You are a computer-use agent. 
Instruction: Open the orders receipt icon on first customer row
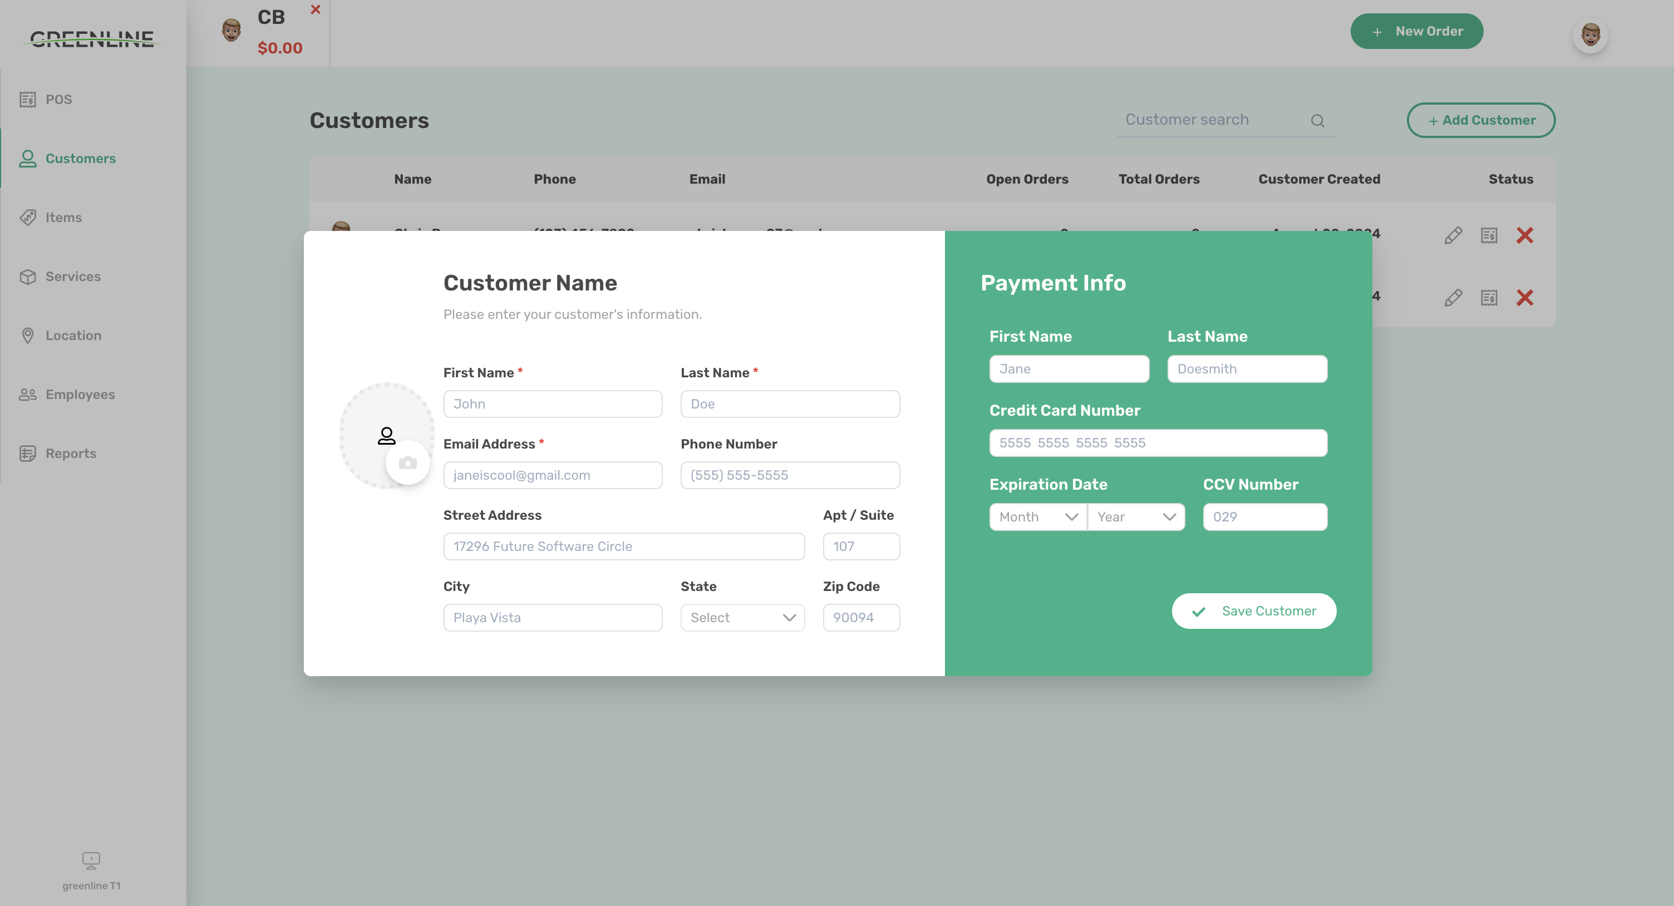[1489, 235]
